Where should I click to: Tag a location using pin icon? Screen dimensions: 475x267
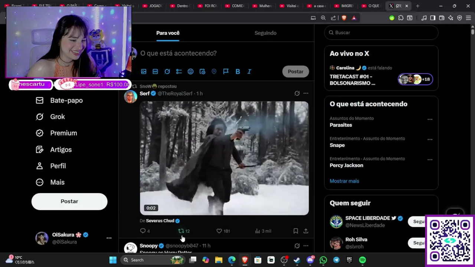214,72
